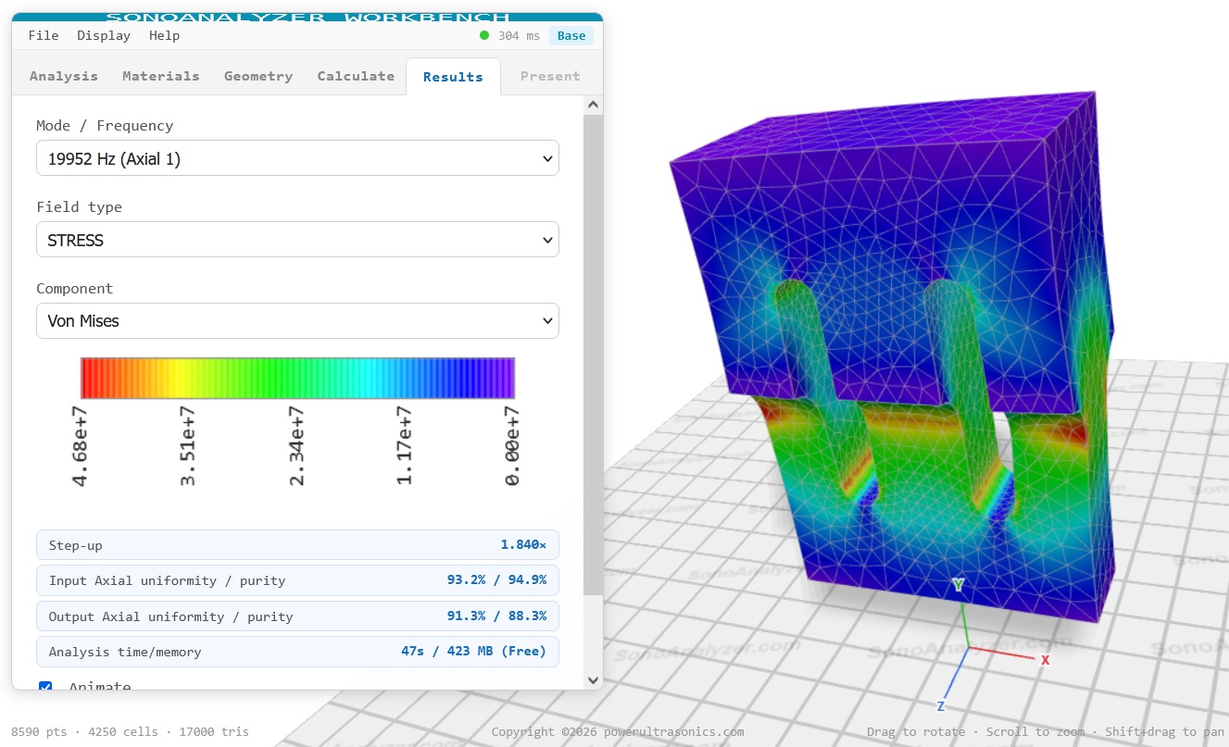The width and height of the screenshot is (1229, 747).
Task: Click the 4.68e+7 legend maximum value
Action: [x=81, y=445]
